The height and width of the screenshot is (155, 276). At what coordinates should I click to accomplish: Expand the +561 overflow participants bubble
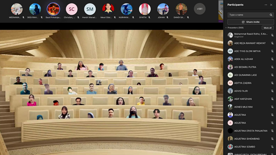pyautogui.click(x=200, y=9)
